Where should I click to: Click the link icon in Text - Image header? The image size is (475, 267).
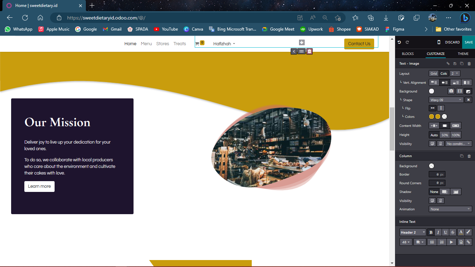tap(448, 64)
